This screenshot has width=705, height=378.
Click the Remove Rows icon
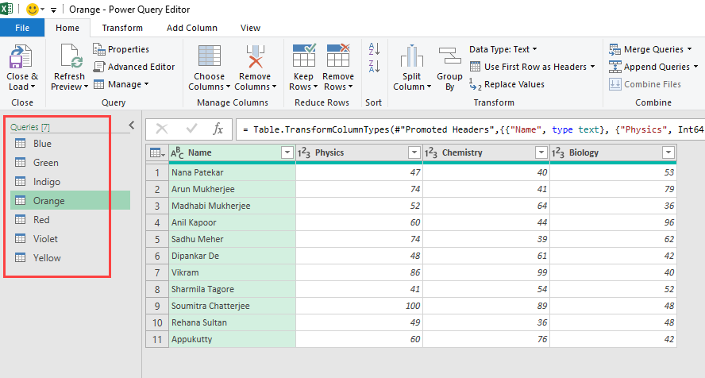click(x=338, y=56)
